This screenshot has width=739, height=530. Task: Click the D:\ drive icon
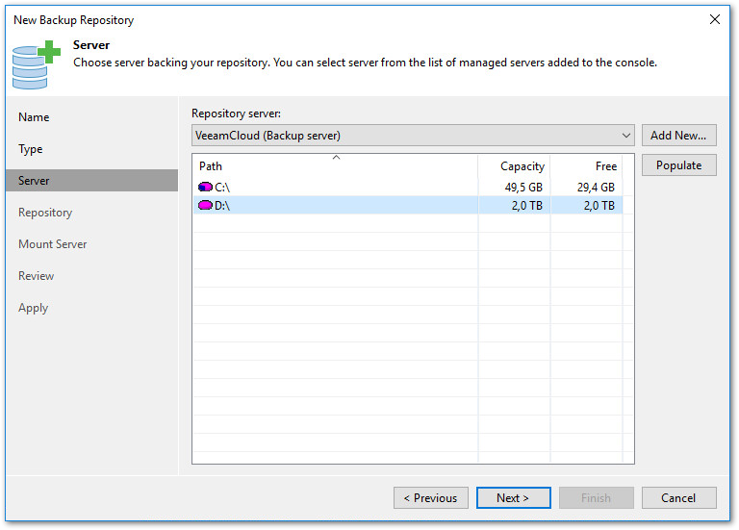coord(206,206)
